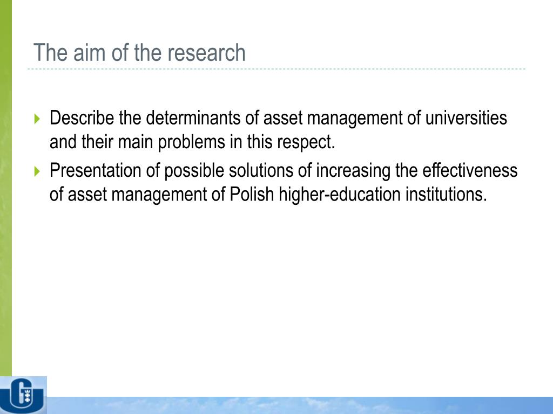Click the phrase 'possible solutions' in second bullet
This screenshot has height=414, width=553.
pyautogui.click(x=228, y=171)
